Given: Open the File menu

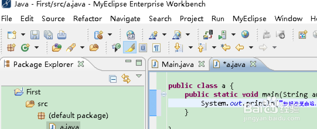Looking at the screenshot, I should pos(7,19).
